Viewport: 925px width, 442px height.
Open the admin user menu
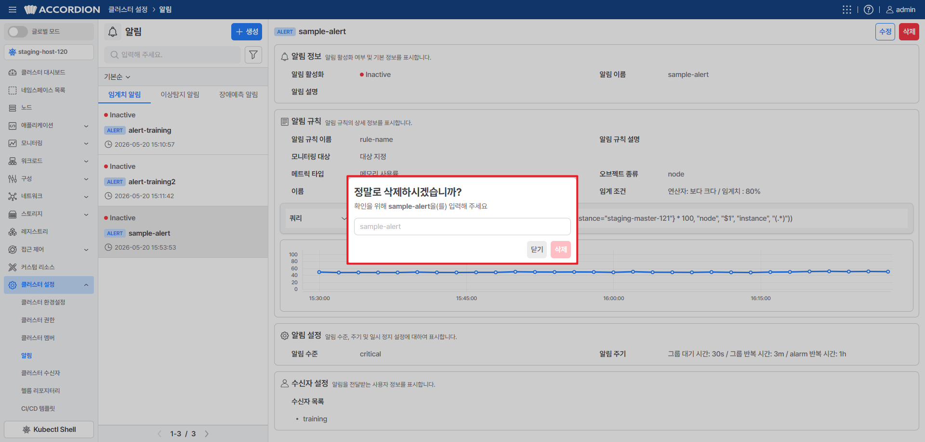[x=901, y=10]
